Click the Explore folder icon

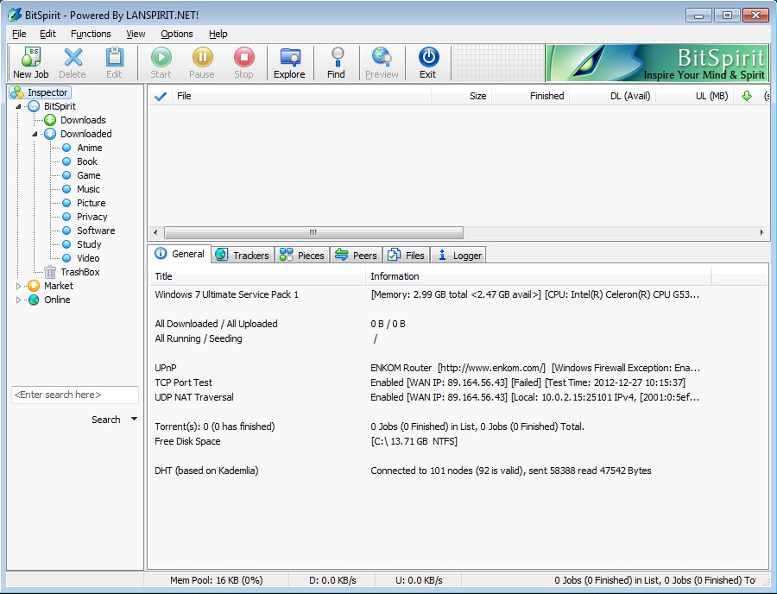click(289, 58)
